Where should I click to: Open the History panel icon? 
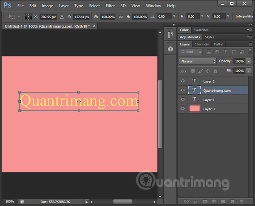click(170, 35)
